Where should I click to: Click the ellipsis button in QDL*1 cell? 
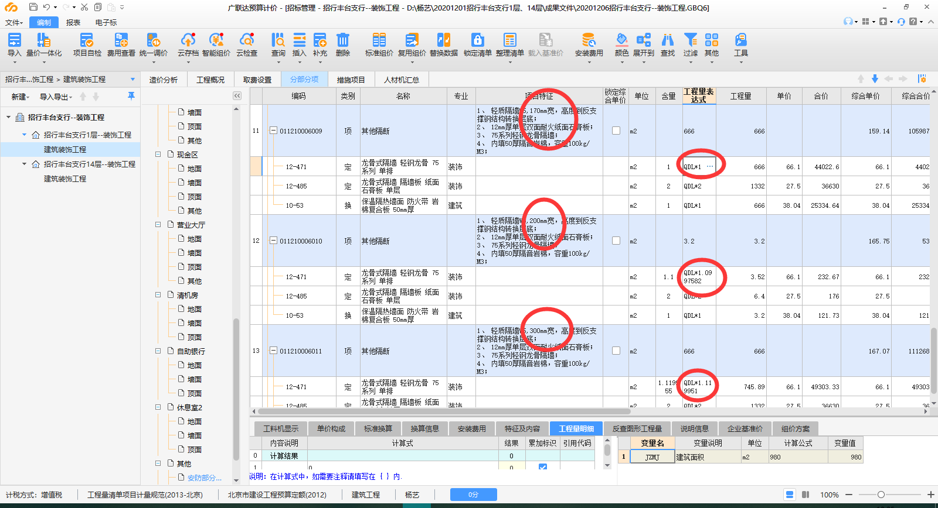click(710, 167)
